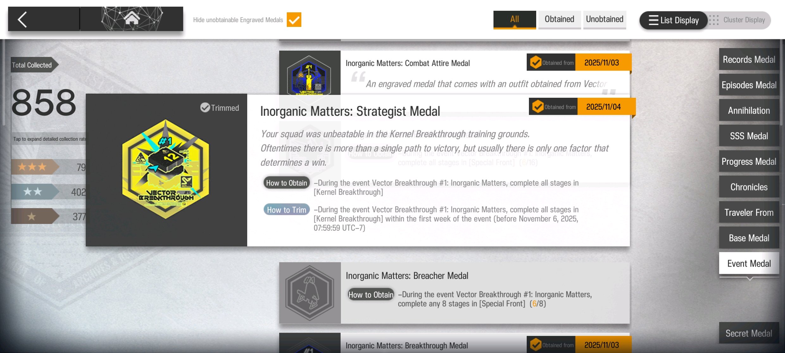
Task: Open the Annihilation medal category
Action: [749, 110]
